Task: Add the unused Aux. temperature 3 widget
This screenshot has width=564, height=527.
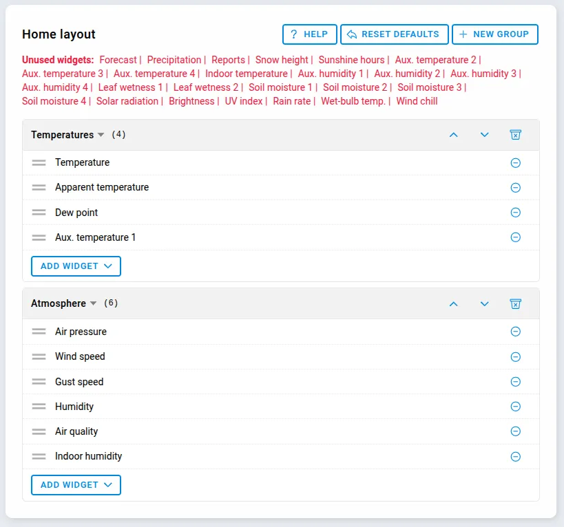Action: [x=63, y=74]
